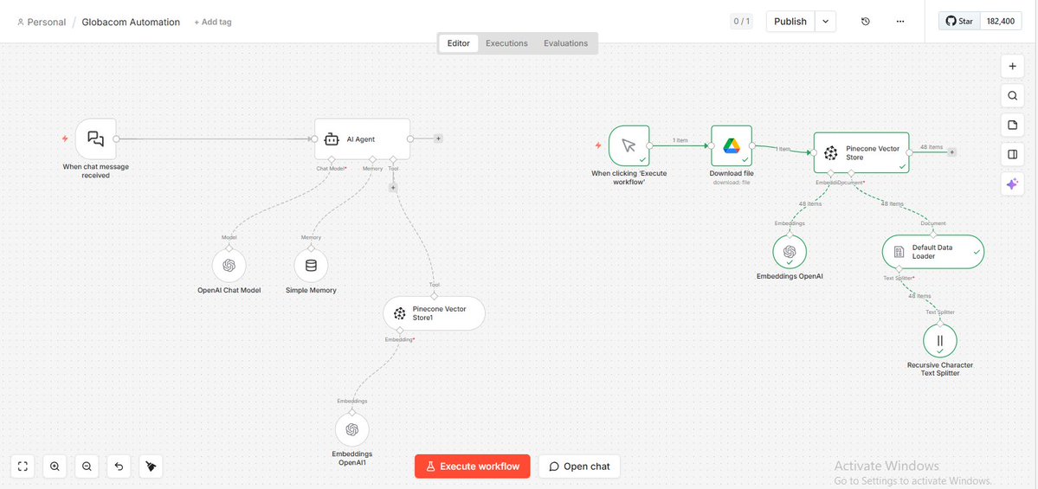Viewport: 1038px width, 489px height.
Task: Reset the canvas zoom level
Action: click(119, 466)
